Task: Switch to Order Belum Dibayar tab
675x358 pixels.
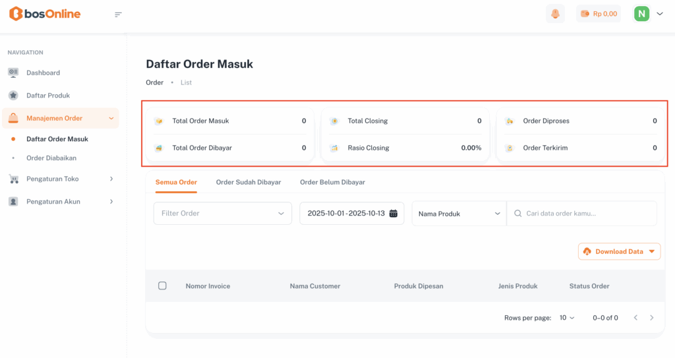Action: click(x=332, y=182)
